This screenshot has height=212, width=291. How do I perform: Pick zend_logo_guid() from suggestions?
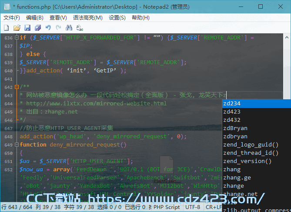tap(257, 145)
